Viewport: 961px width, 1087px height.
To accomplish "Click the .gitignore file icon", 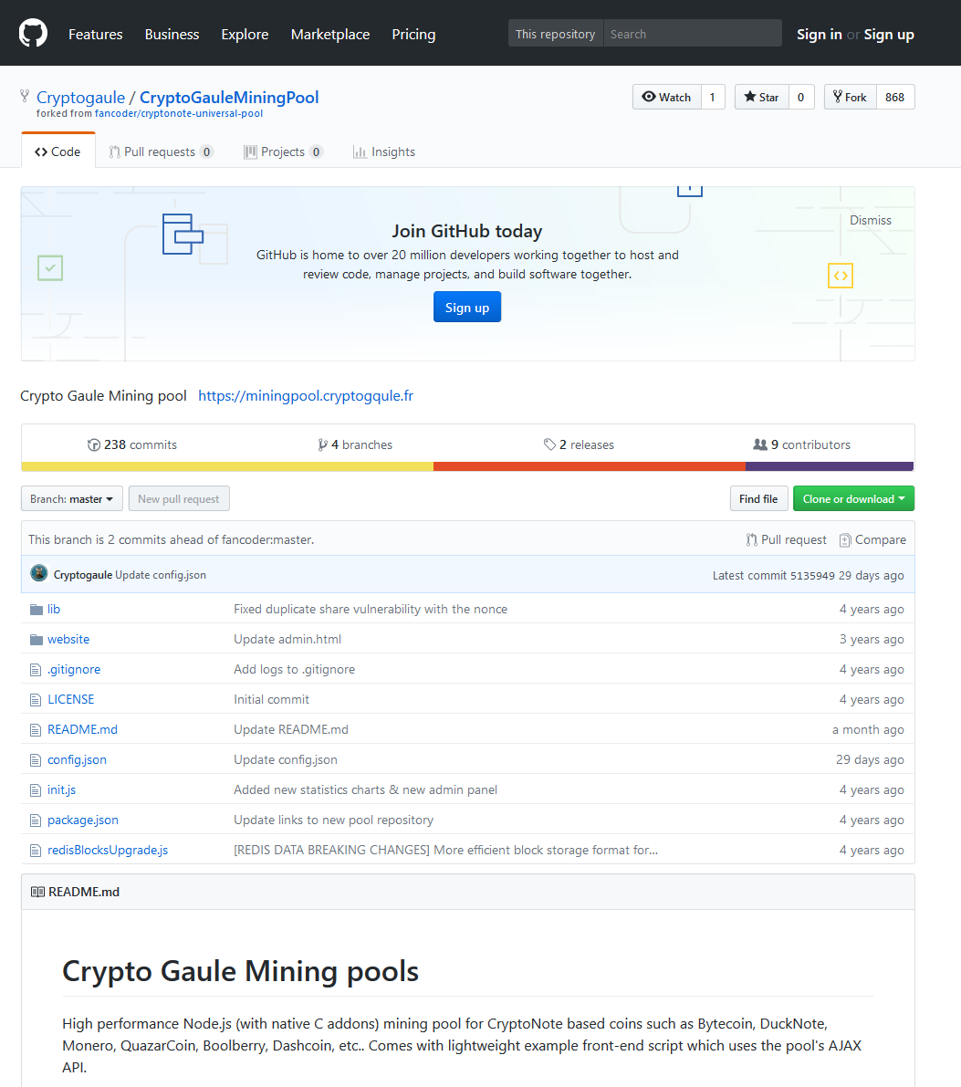I will coord(36,670).
